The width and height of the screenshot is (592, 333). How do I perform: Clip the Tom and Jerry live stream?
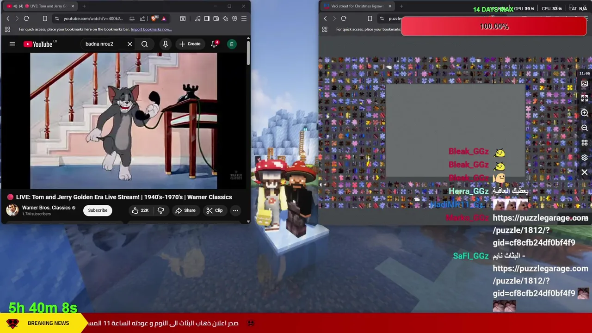click(215, 210)
